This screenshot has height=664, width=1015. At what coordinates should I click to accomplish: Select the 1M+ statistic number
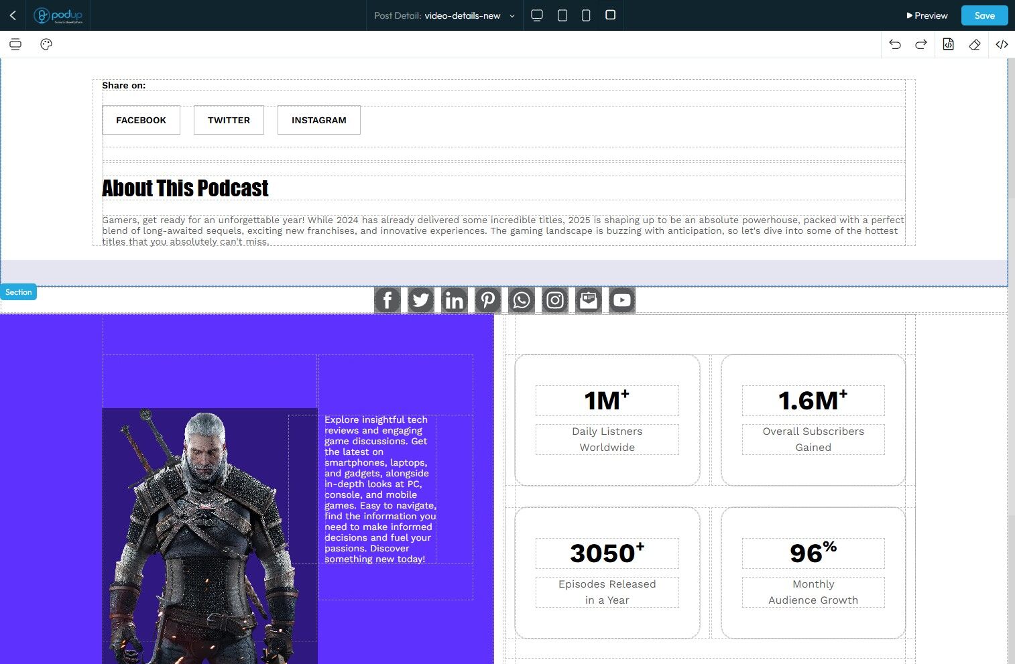point(607,401)
